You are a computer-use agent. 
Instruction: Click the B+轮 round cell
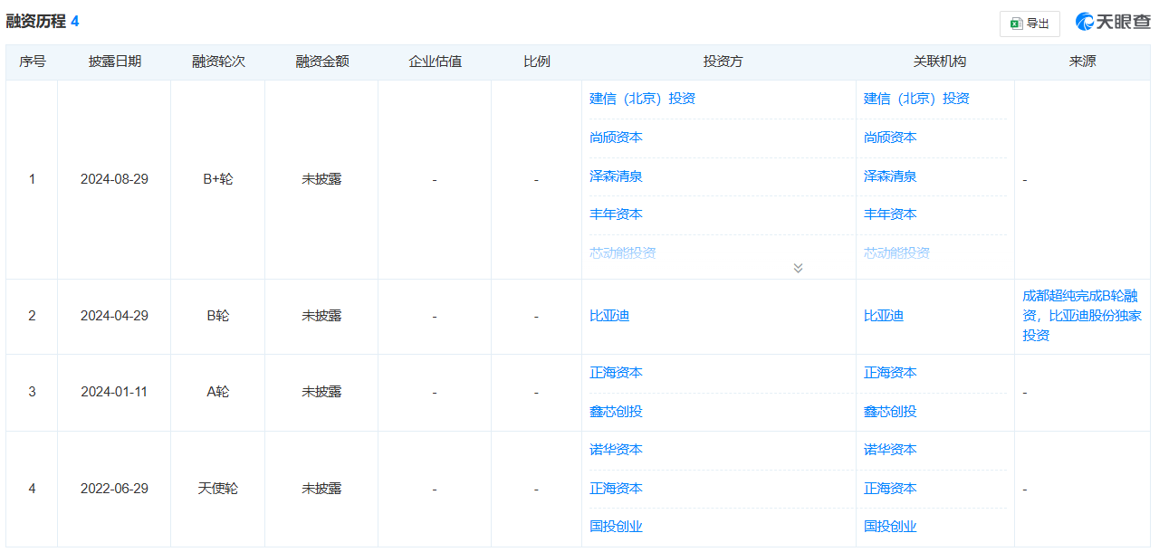pos(218,179)
